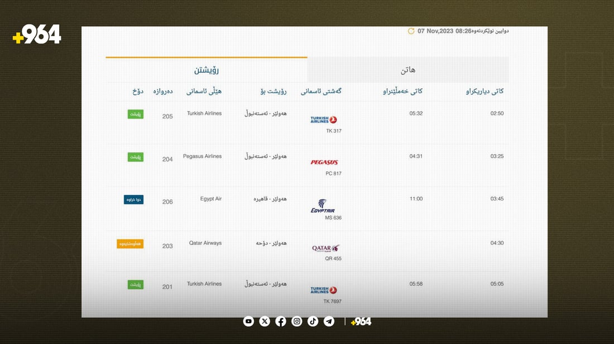Viewport: 614px width, 344px height.
Task: Click the +964 logo in the bottom bar
Action: click(359, 321)
